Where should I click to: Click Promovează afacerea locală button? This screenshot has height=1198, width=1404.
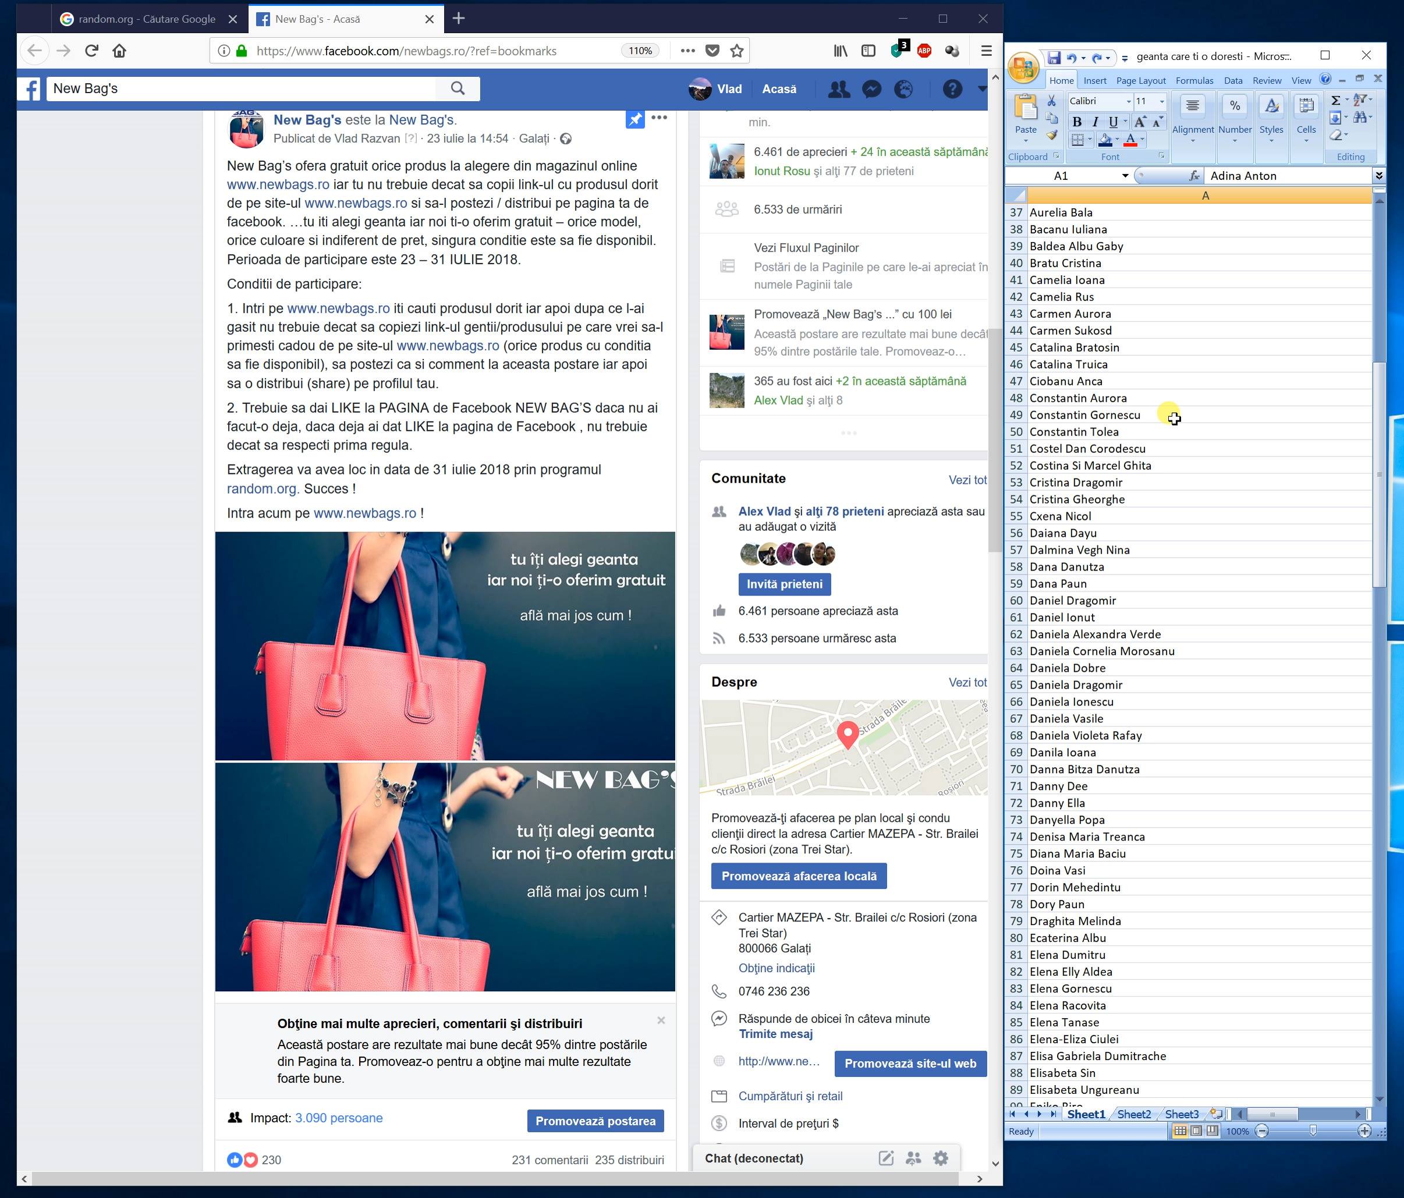(799, 876)
